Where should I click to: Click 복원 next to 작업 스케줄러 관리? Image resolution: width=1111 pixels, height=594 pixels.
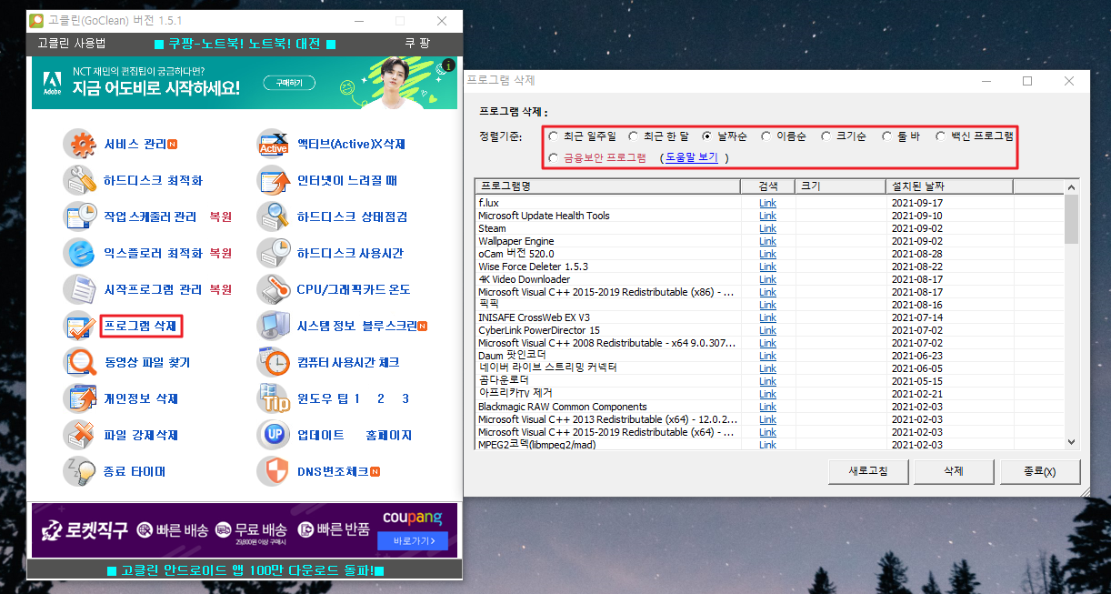click(221, 216)
